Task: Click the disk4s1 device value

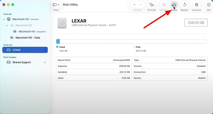Action: [x=202, y=78]
